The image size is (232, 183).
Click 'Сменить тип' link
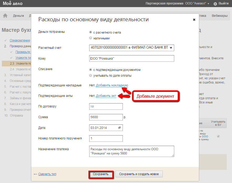(x=47, y=174)
